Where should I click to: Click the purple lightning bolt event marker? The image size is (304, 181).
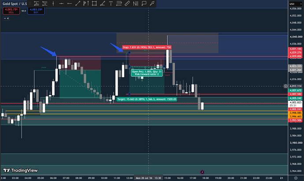[202, 172]
